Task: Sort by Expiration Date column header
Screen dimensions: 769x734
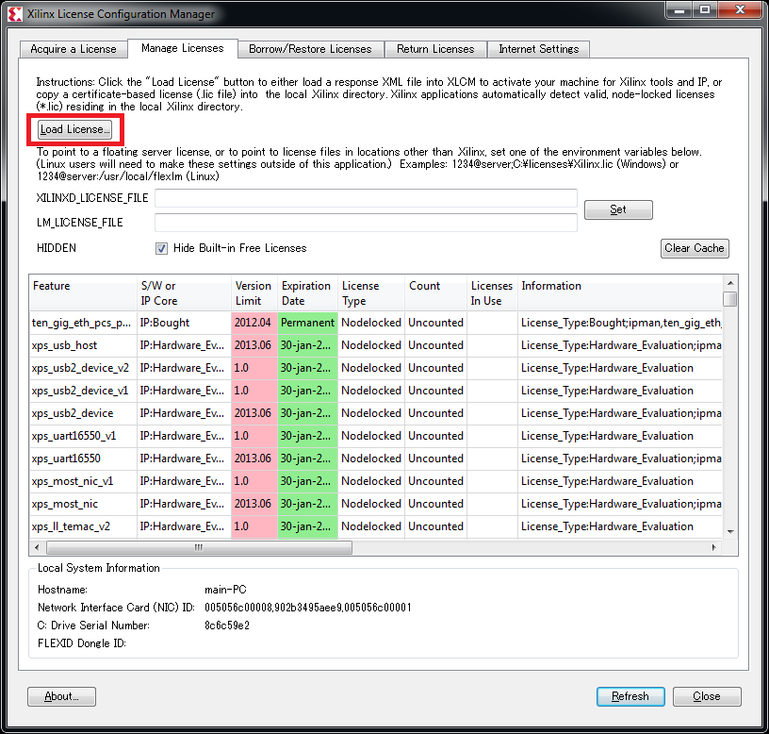Action: coord(306,292)
